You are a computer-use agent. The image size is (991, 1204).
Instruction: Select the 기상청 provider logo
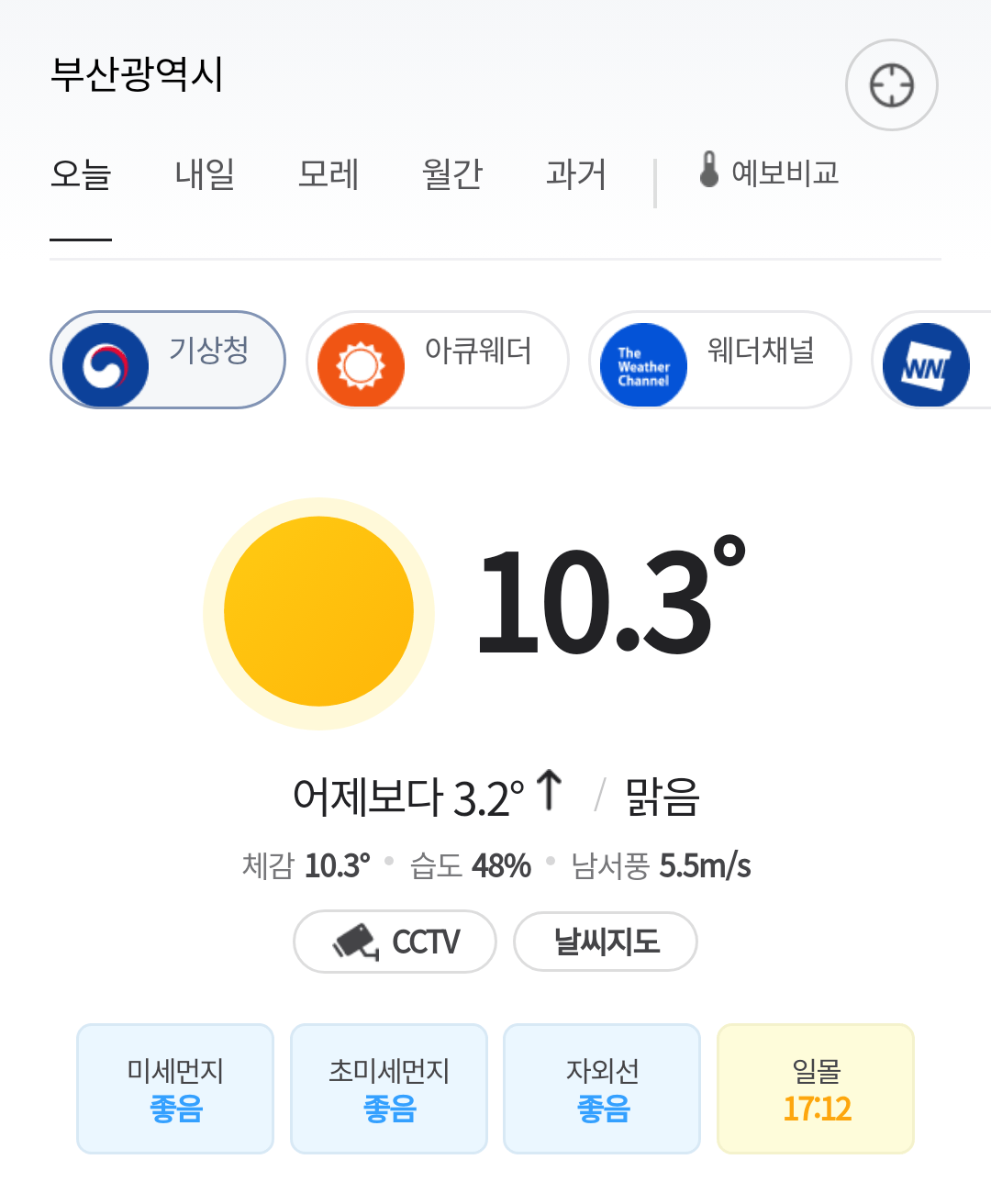[106, 364]
